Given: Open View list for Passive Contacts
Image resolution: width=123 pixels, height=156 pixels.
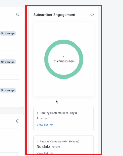Looking at the screenshot, I should [x=45, y=153].
